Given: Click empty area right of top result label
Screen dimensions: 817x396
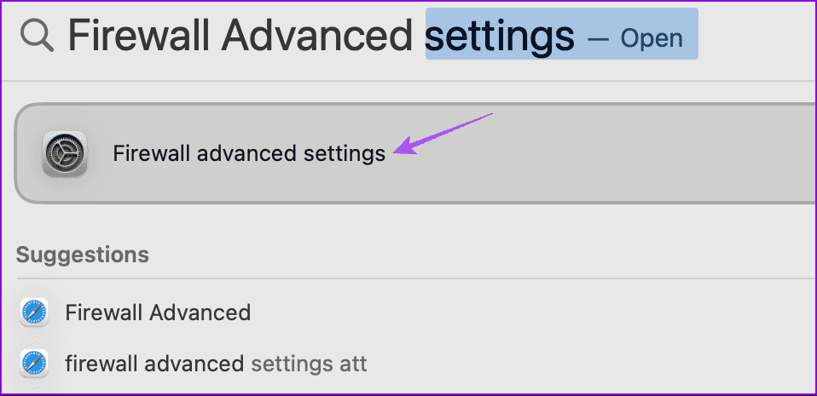Looking at the screenshot, I should [640, 154].
